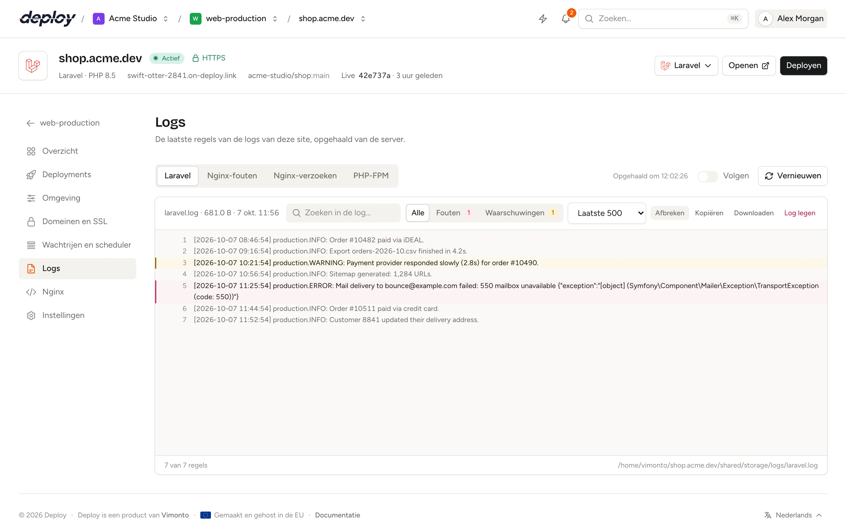
Task: Click the HTTPS lock indicator
Action: click(209, 58)
